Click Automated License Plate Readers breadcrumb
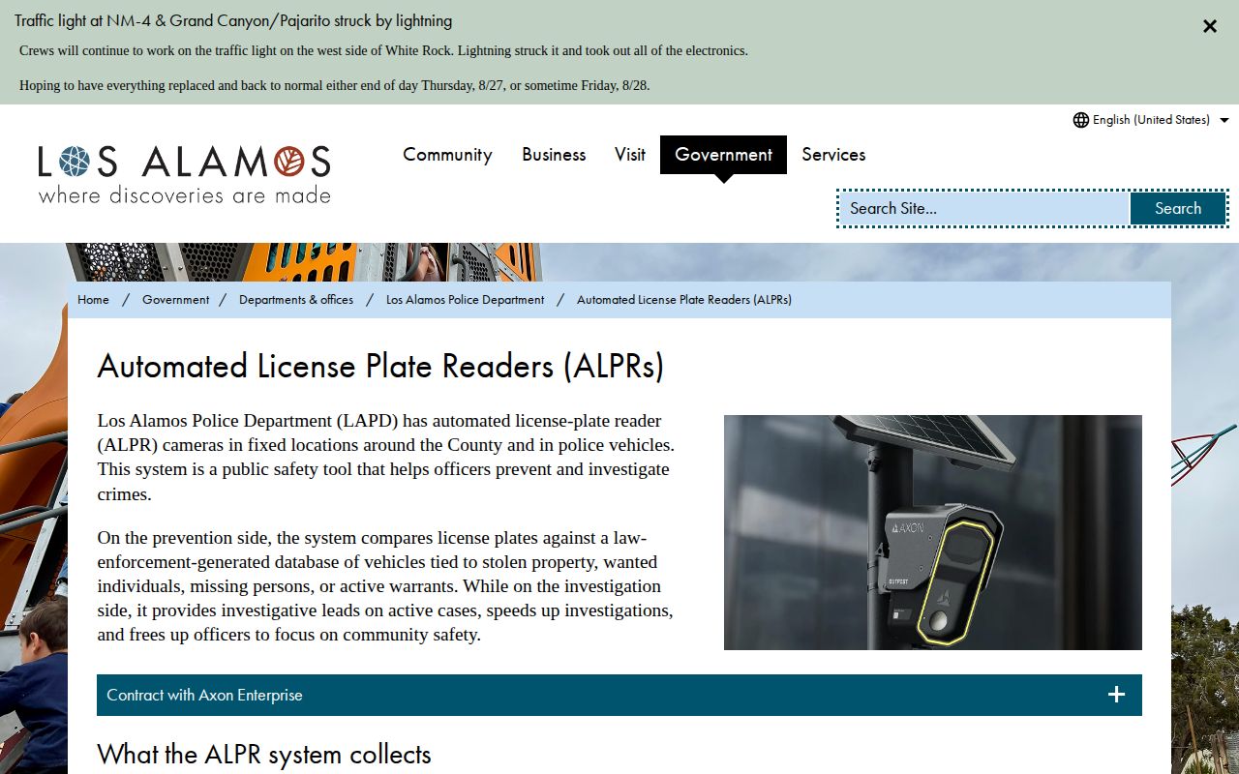This screenshot has width=1239, height=774. point(684,300)
